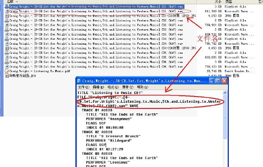Screen dimensions: 263x167
Task: Click the line PERFORMER "Leoninus"
Action: [108, 162]
